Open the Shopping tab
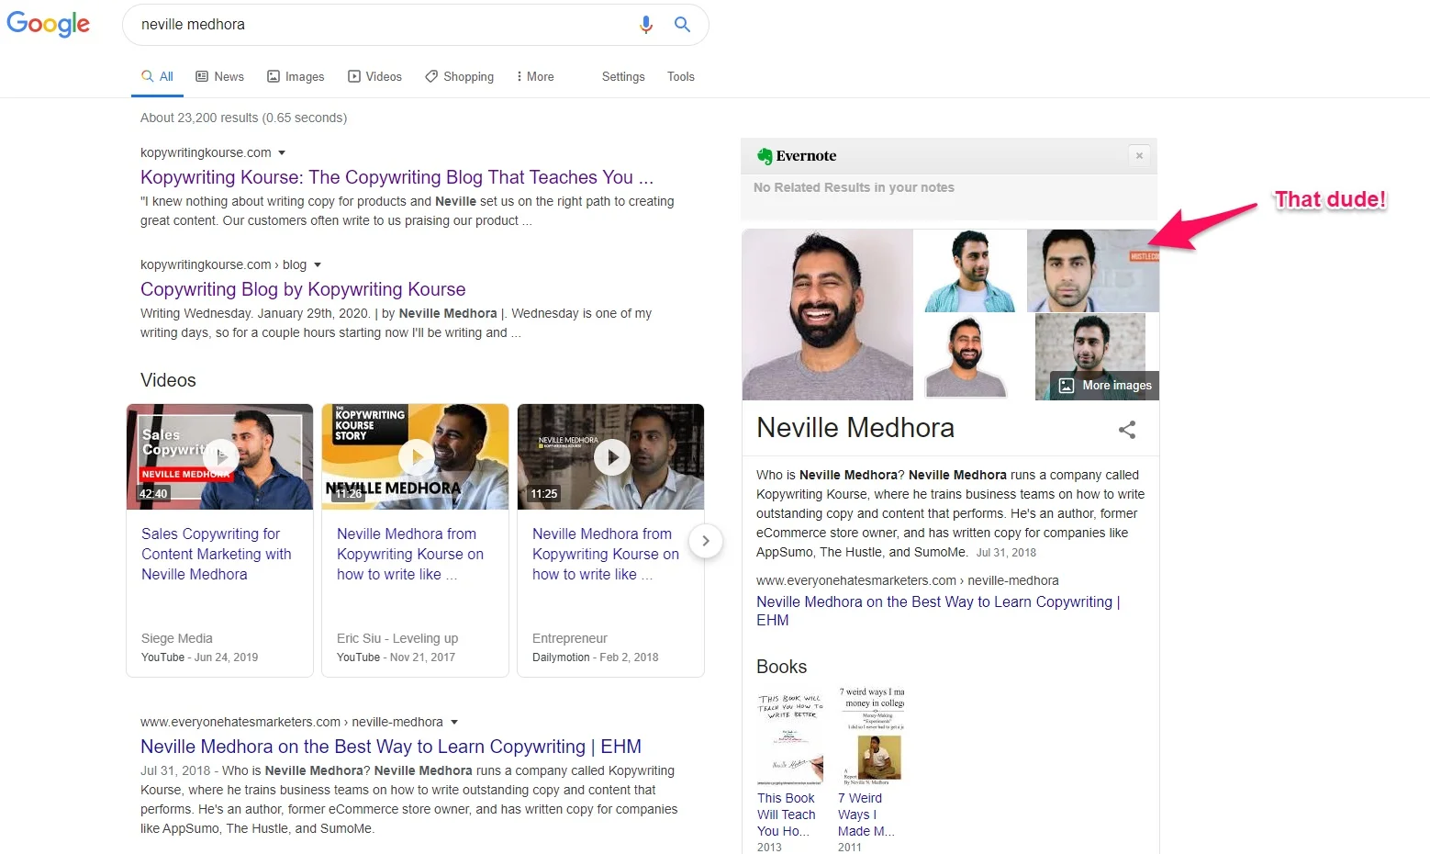The image size is (1430, 854). point(459,76)
